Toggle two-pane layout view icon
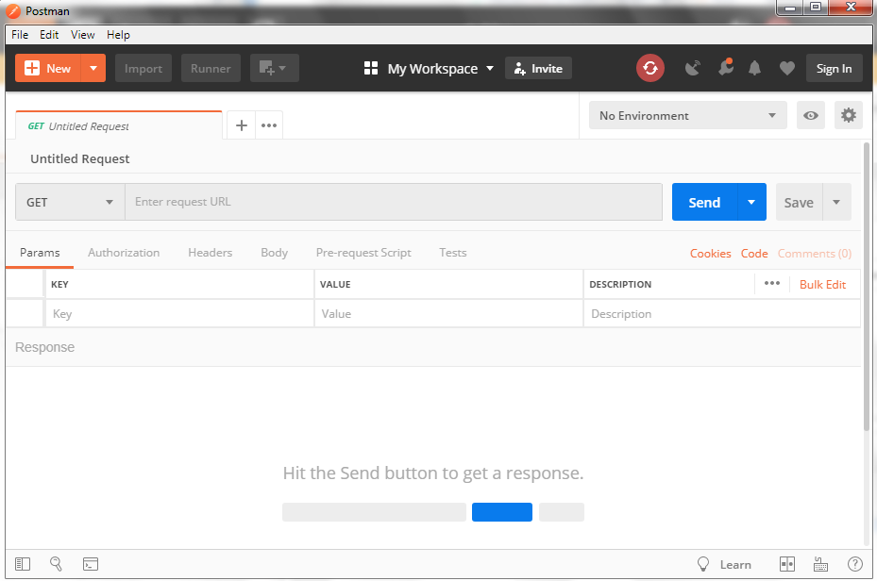 pos(787,564)
